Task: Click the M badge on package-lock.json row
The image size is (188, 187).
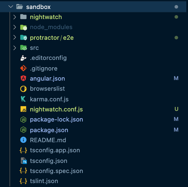Action: tap(176, 119)
